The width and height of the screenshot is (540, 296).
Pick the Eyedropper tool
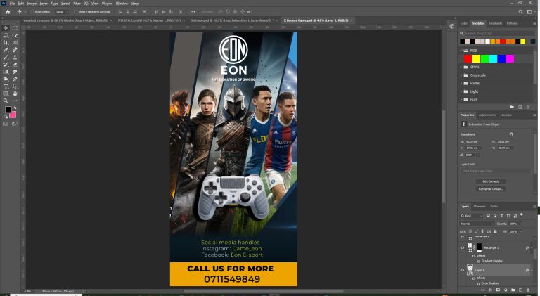(x=6, y=50)
